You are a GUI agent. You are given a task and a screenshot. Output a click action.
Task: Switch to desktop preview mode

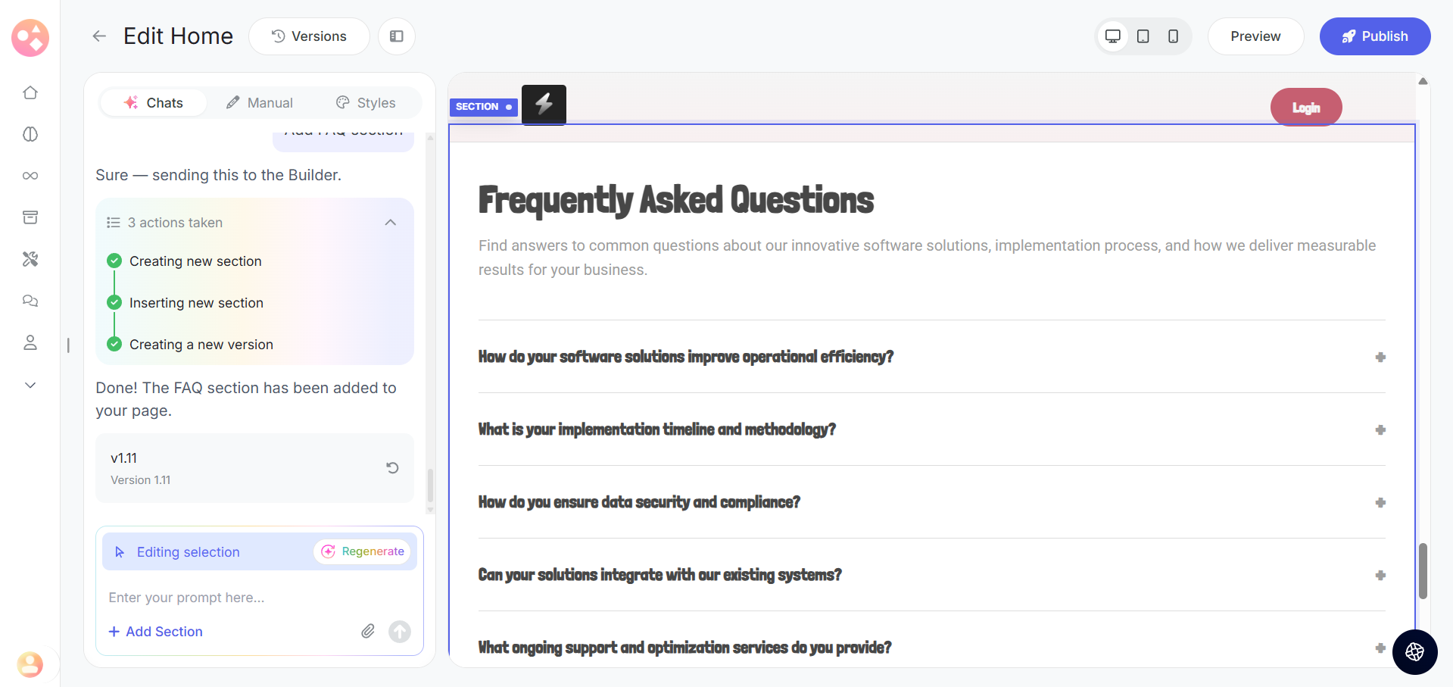coord(1113,36)
